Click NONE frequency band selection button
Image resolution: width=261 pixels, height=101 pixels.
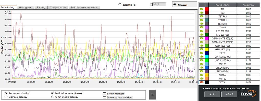pyautogui.click(x=229, y=94)
